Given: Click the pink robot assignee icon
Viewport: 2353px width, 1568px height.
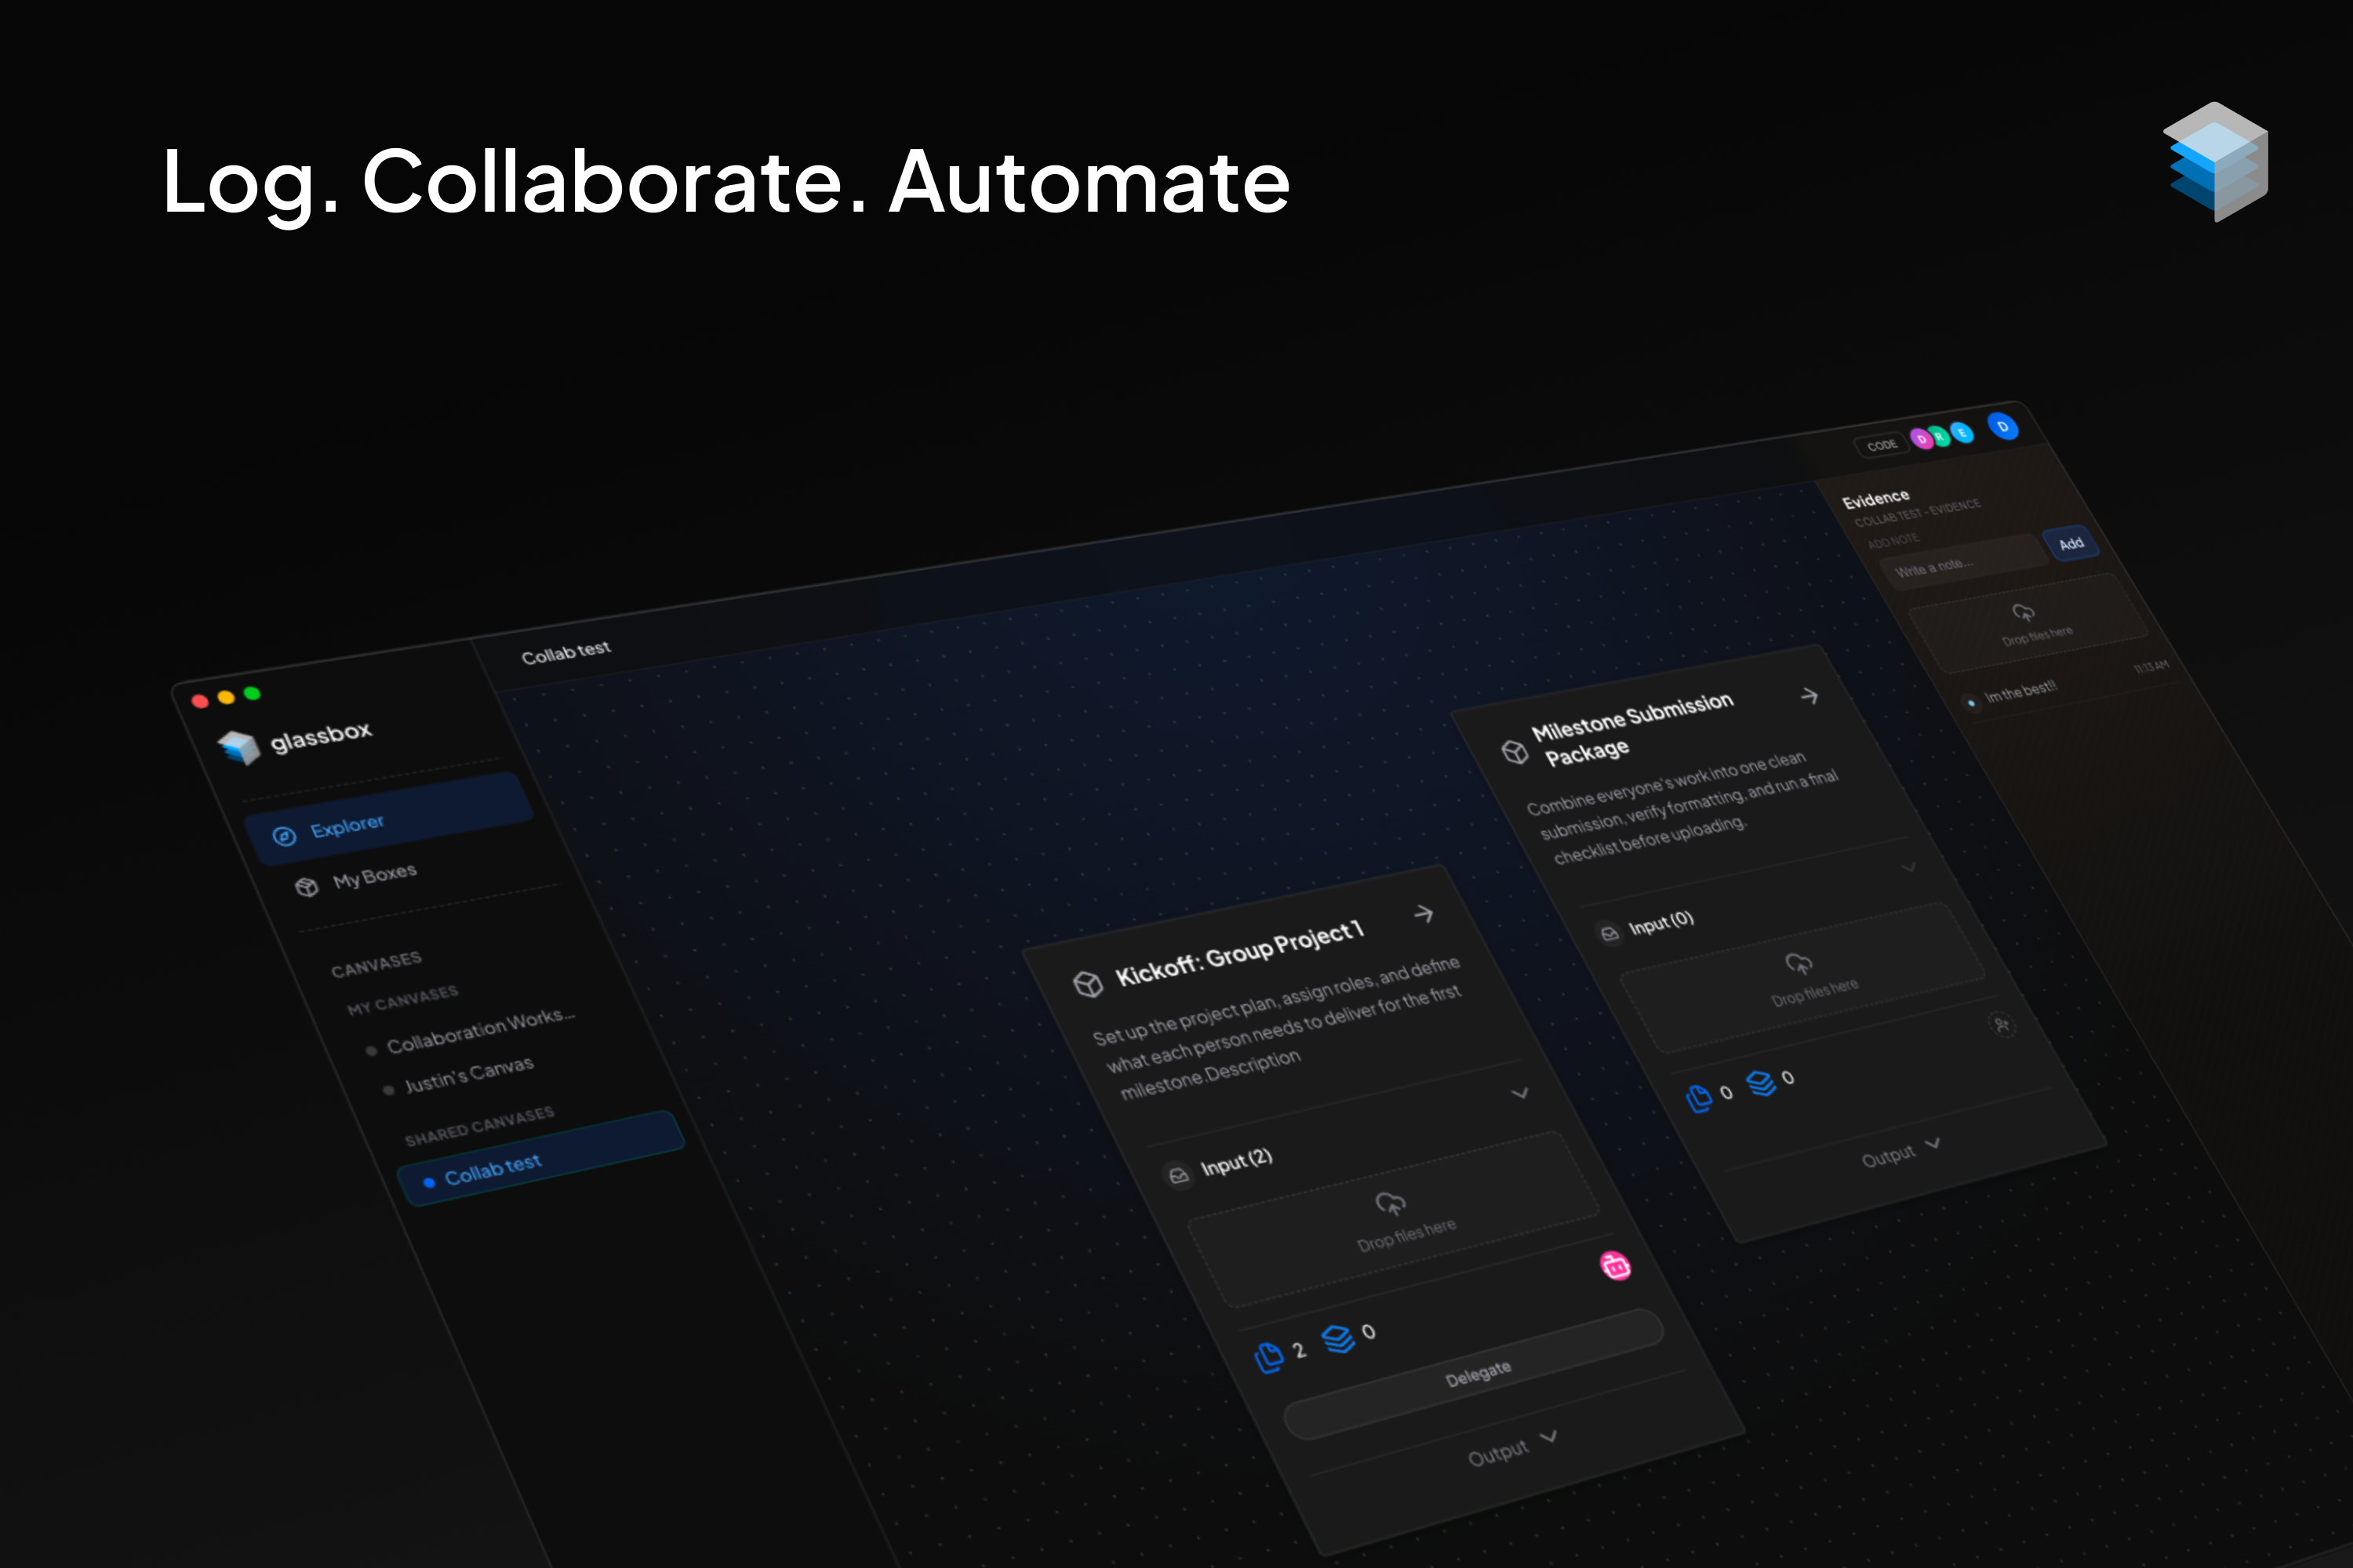Looking at the screenshot, I should pos(1615,1265).
